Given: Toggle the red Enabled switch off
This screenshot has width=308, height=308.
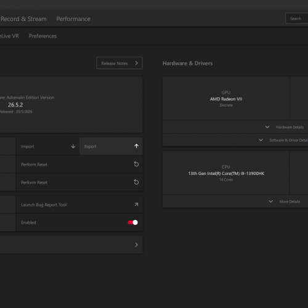Looking at the screenshot, I should point(133,222).
